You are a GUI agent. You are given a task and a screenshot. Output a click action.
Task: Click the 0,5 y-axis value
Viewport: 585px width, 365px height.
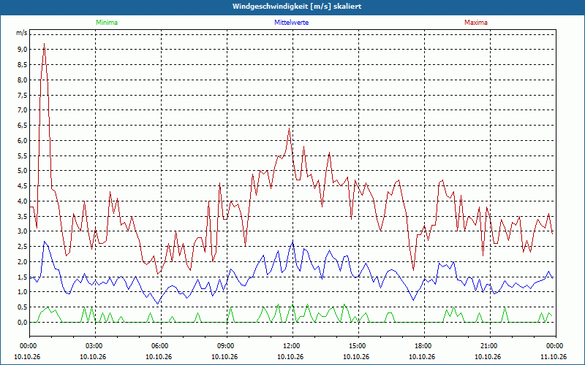coord(22,307)
